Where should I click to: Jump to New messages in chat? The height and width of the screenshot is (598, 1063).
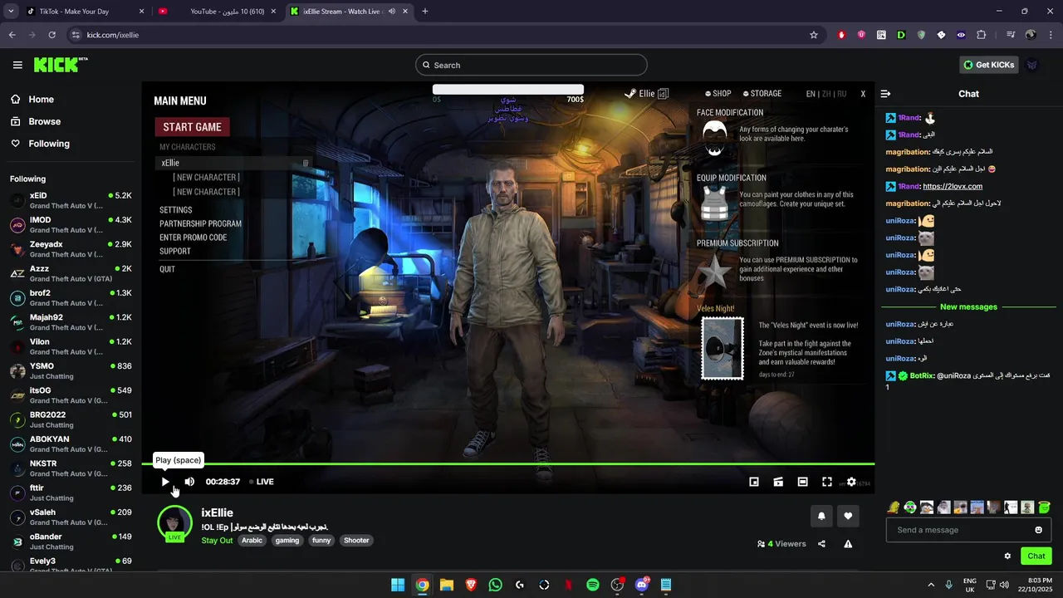968,306
